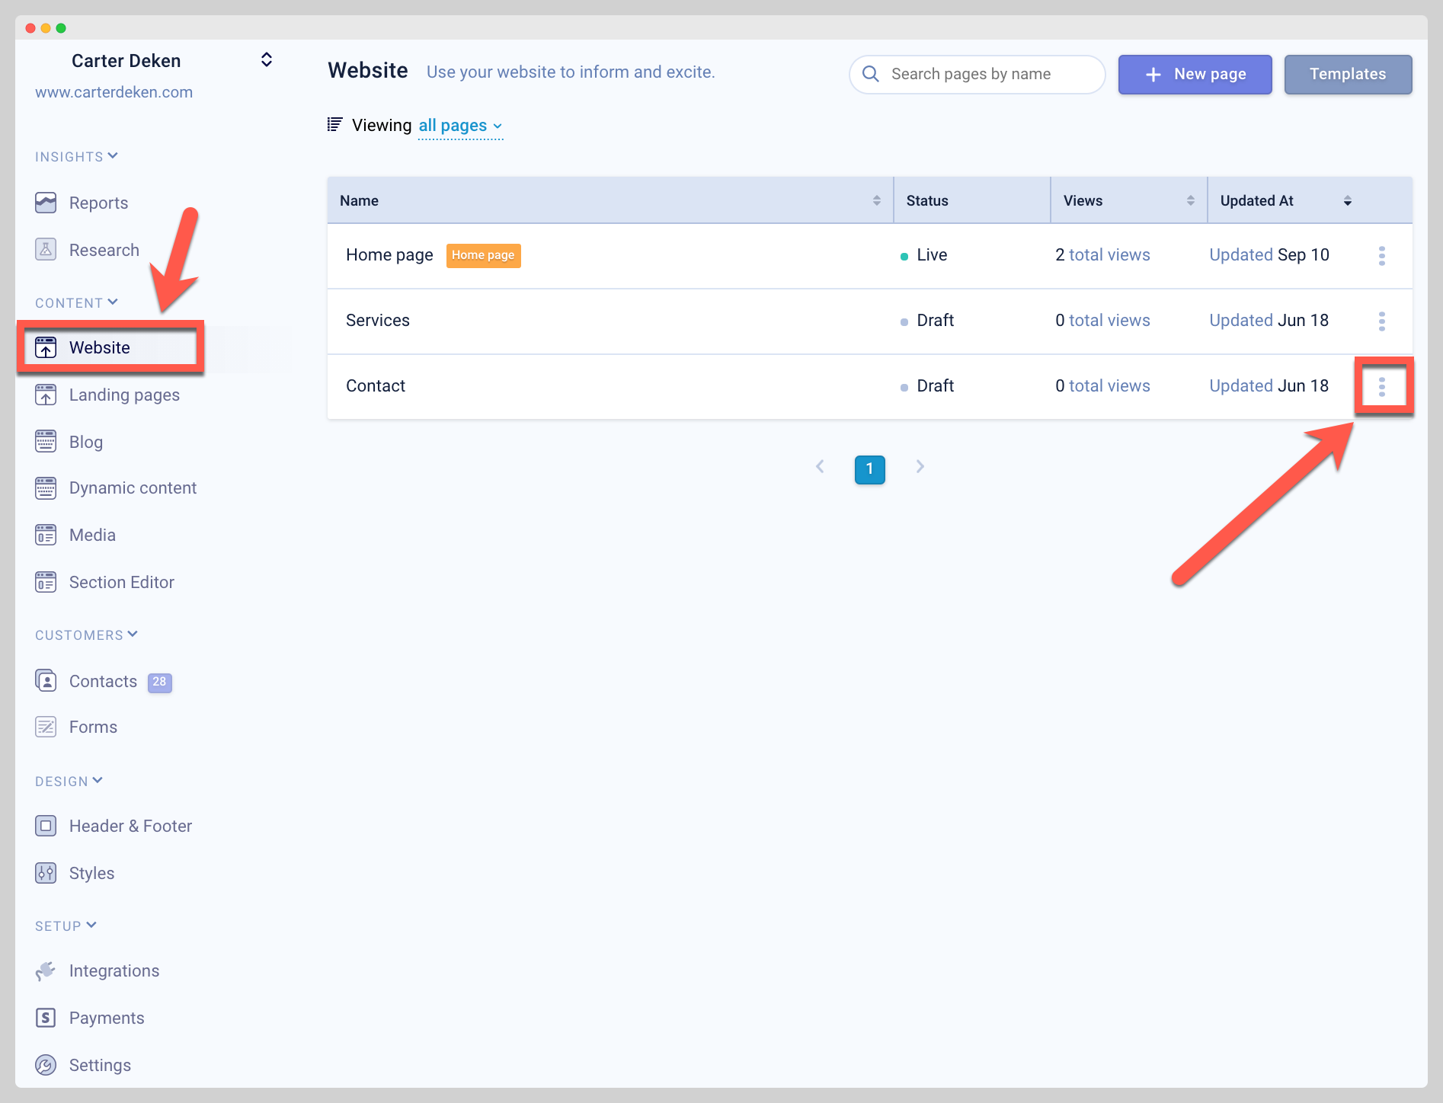Open the Templates gallery
The image size is (1443, 1103).
click(x=1348, y=74)
